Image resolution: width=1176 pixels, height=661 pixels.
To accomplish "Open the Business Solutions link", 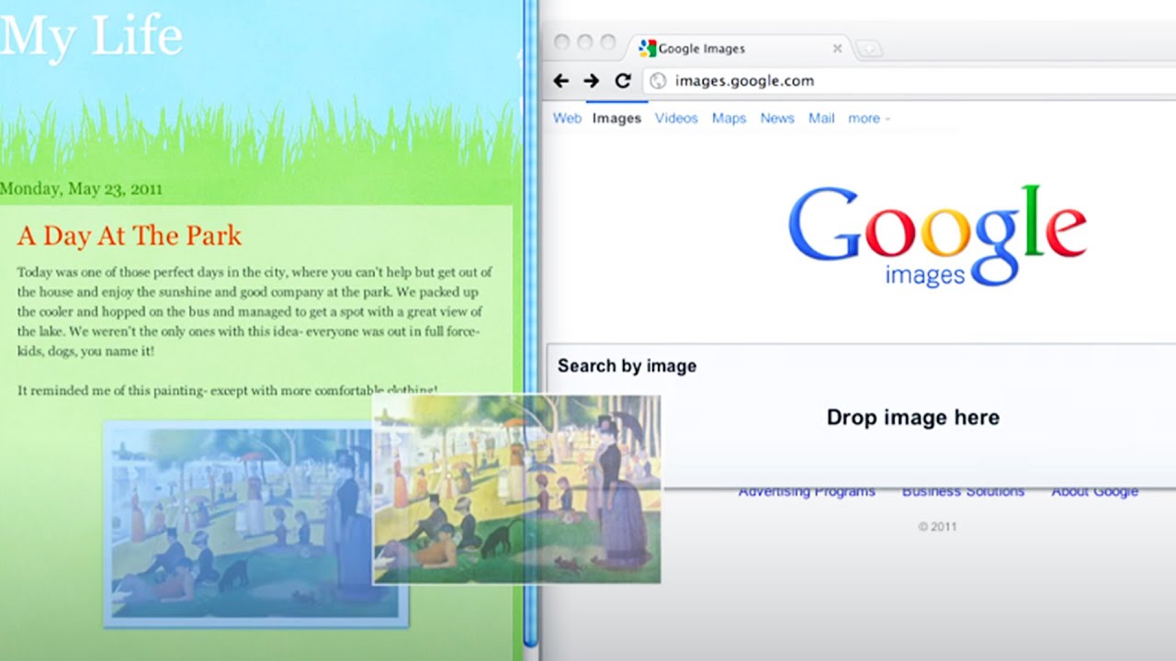I will click(963, 492).
